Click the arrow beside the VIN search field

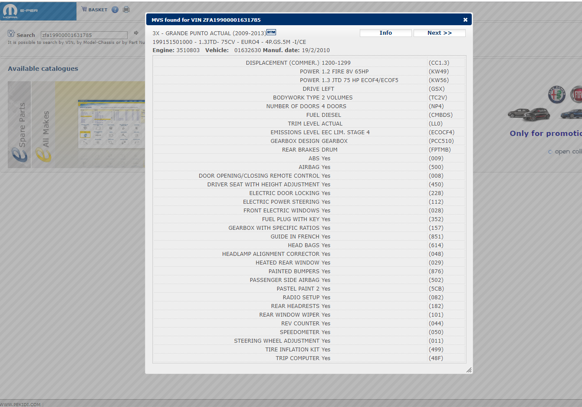pos(136,33)
